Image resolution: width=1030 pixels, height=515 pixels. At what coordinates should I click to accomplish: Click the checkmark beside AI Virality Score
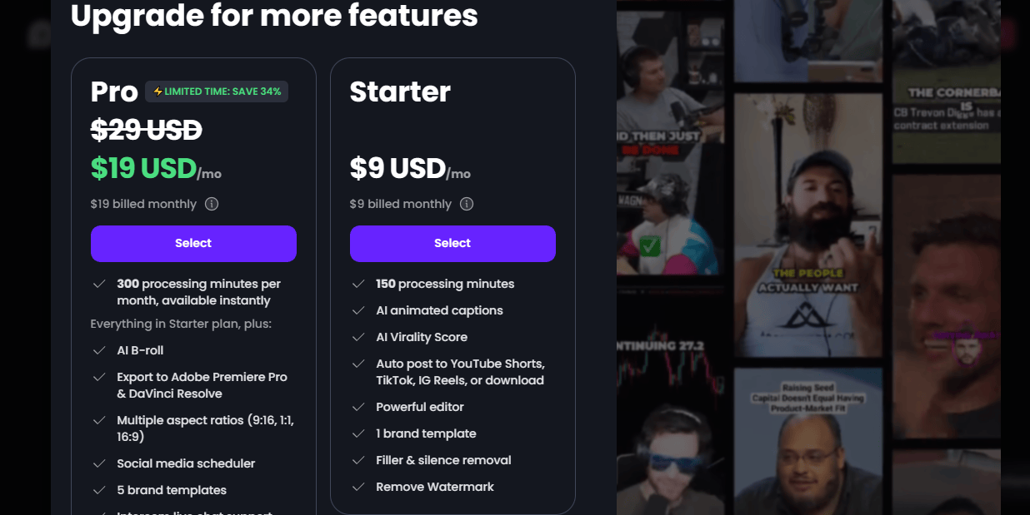[358, 337]
